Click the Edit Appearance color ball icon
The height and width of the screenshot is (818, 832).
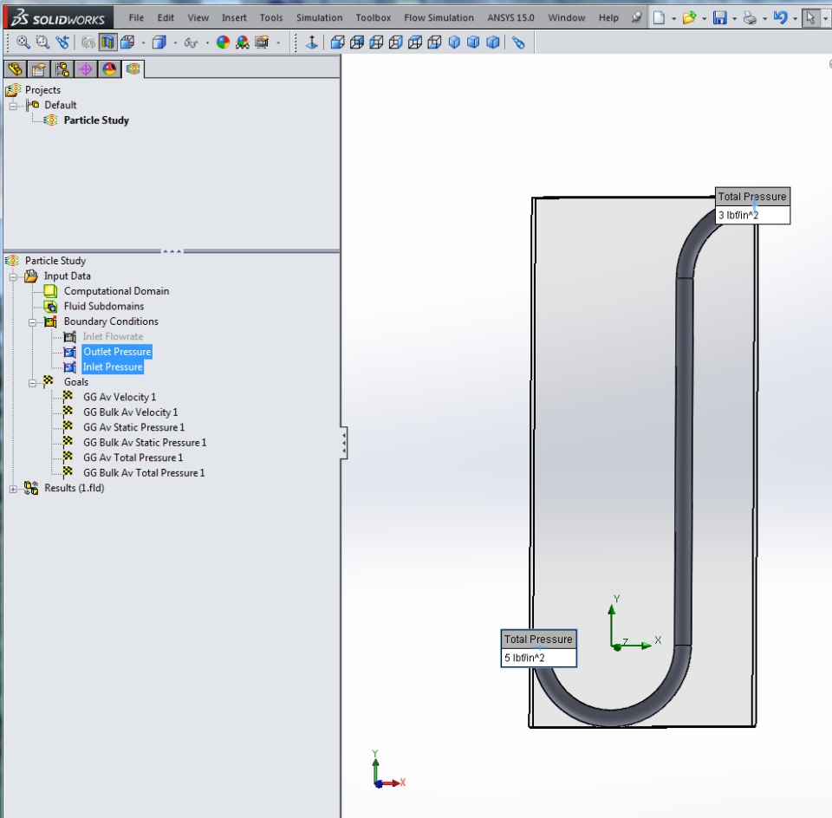click(x=223, y=42)
